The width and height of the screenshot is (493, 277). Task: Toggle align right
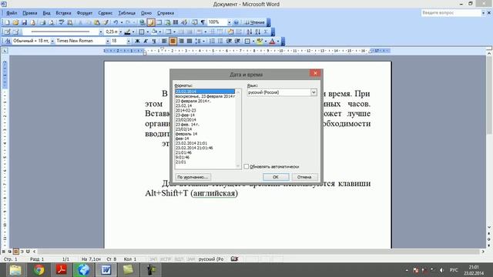point(181,41)
